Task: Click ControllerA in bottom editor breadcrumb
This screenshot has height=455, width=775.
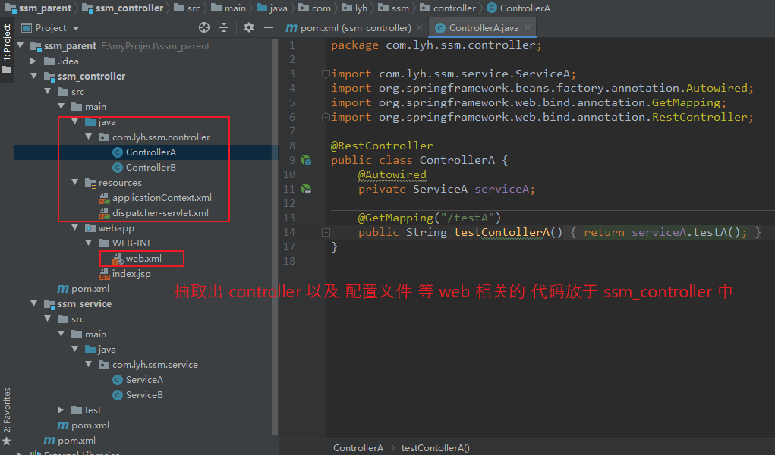Action: (x=358, y=447)
